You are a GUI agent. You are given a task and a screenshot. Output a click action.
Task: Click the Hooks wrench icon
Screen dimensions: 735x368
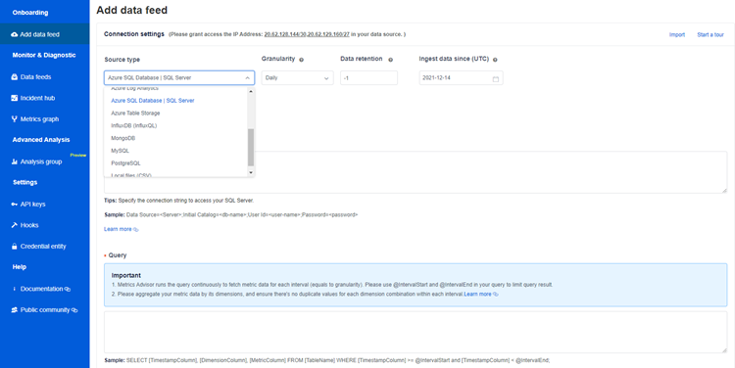click(x=14, y=225)
